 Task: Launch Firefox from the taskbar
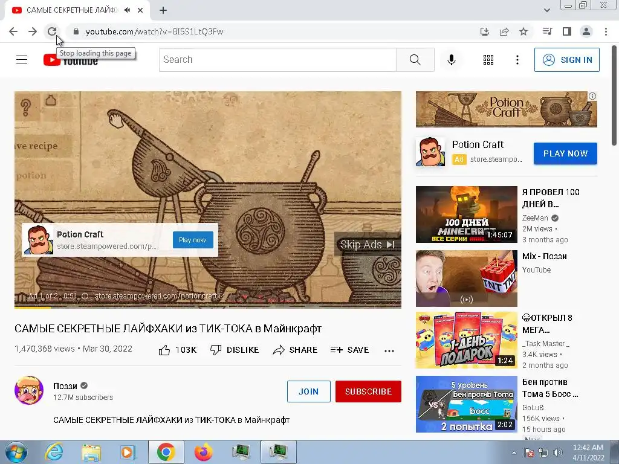point(203,452)
